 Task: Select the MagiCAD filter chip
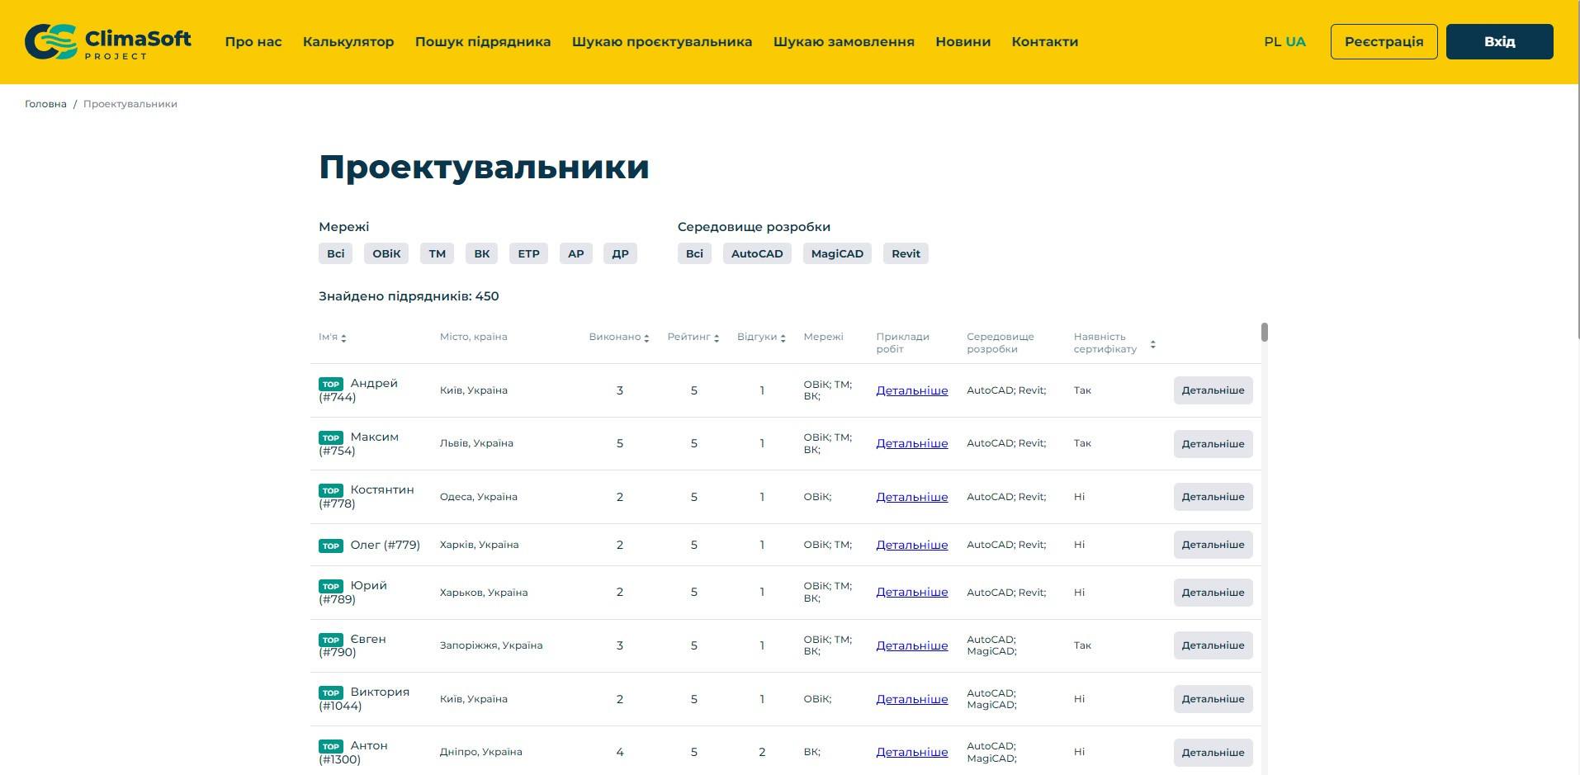point(837,253)
